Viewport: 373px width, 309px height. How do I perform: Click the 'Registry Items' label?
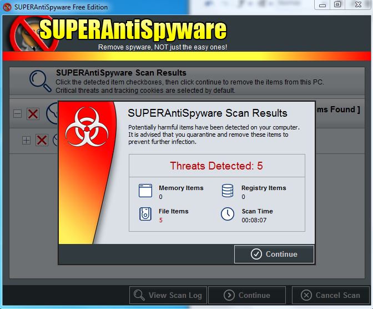coord(264,188)
